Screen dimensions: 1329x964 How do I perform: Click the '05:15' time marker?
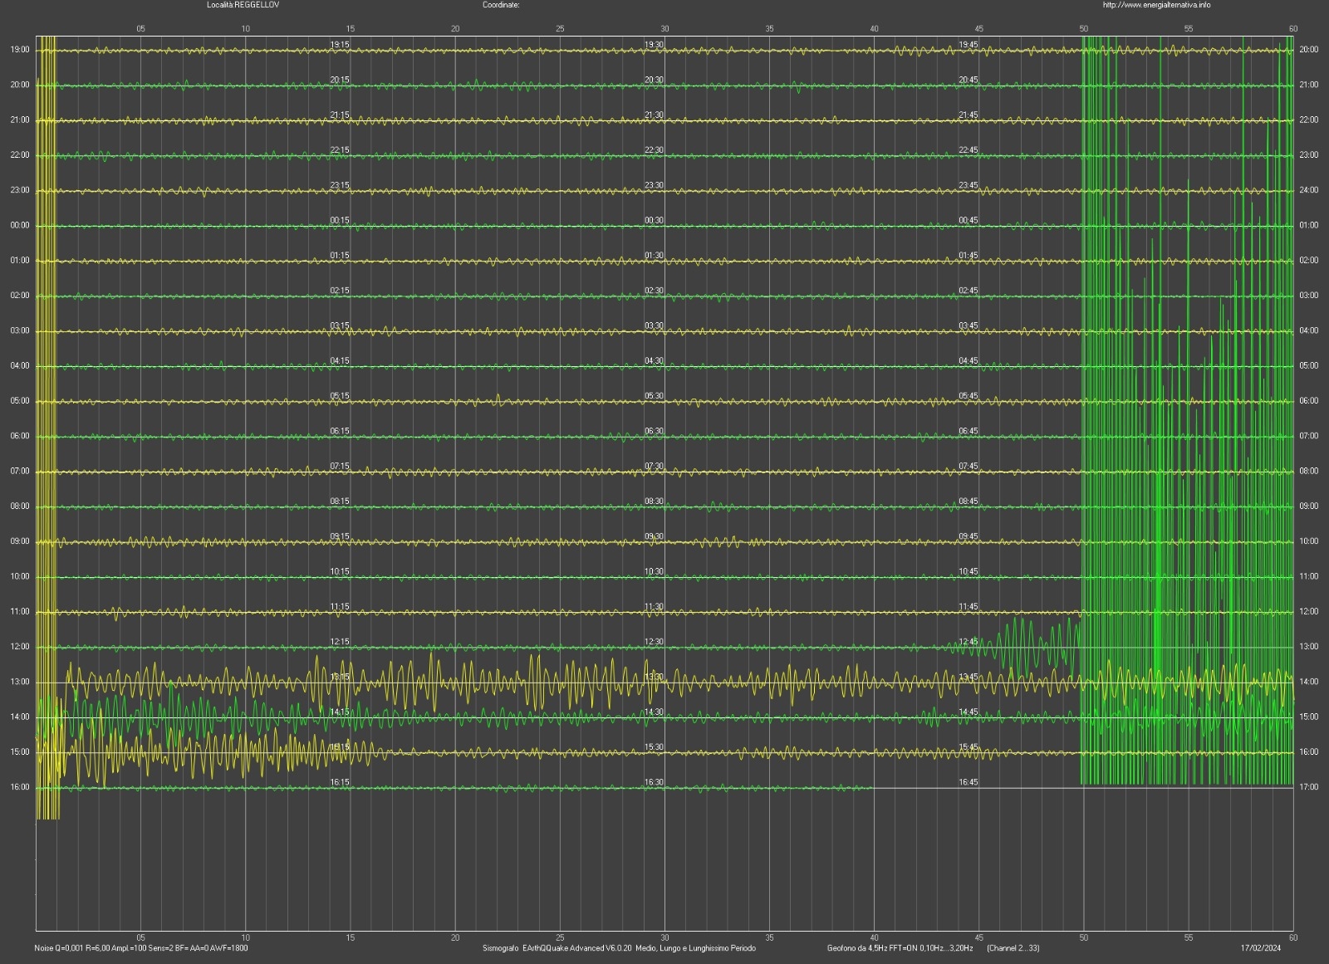340,396
